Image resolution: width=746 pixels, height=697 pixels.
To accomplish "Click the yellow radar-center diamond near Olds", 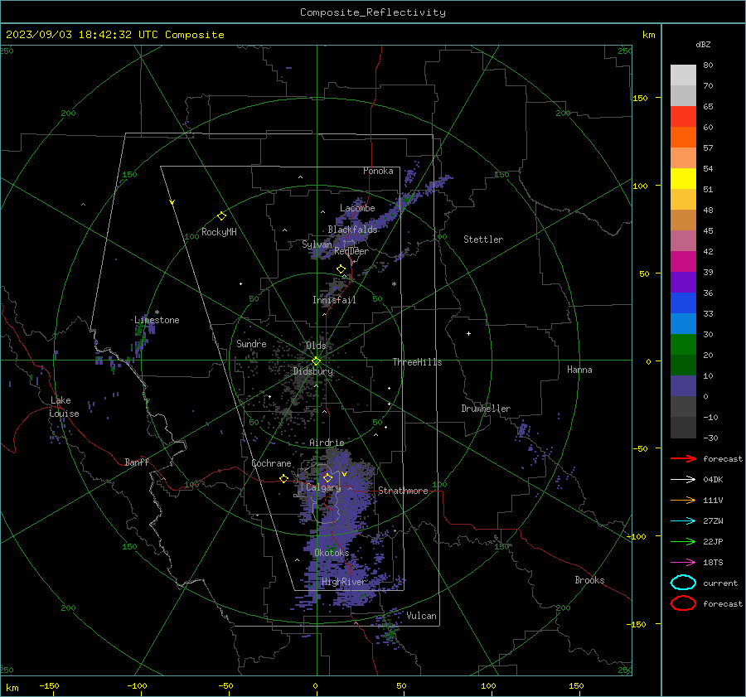I will (316, 361).
